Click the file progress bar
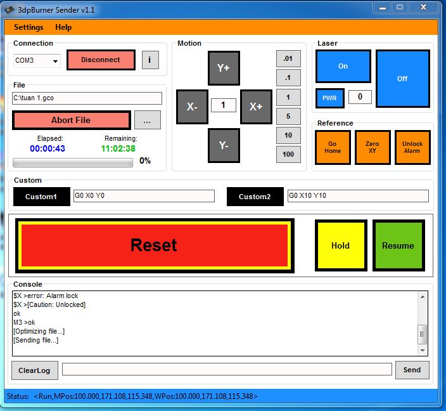Viewport: 446px width, 411px height. [x=72, y=162]
